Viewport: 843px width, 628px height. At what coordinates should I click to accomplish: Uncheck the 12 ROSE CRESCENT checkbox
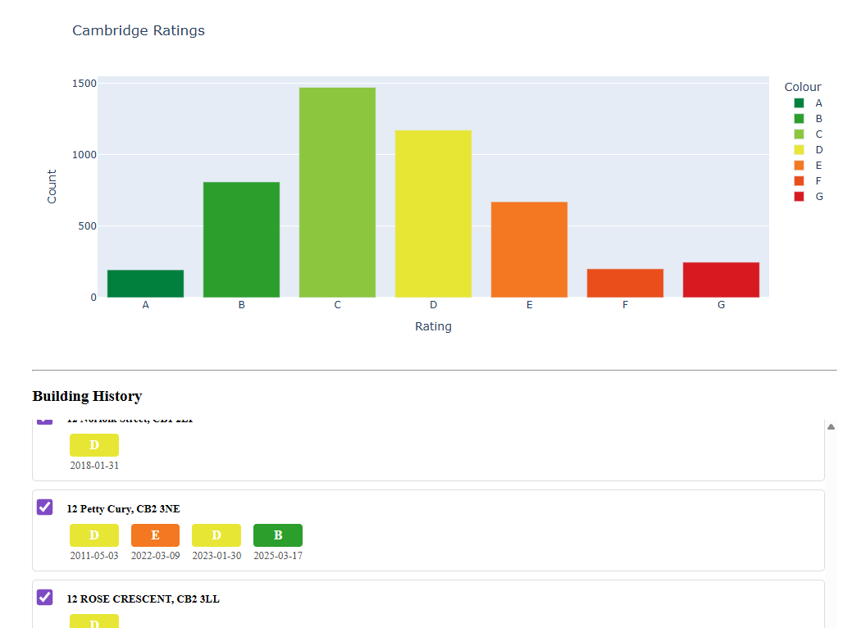point(45,598)
